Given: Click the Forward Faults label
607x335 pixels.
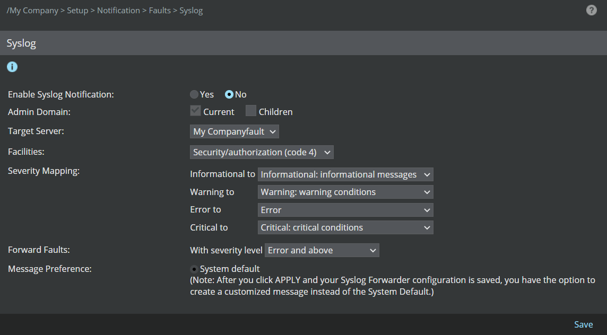Looking at the screenshot, I should tap(39, 250).
